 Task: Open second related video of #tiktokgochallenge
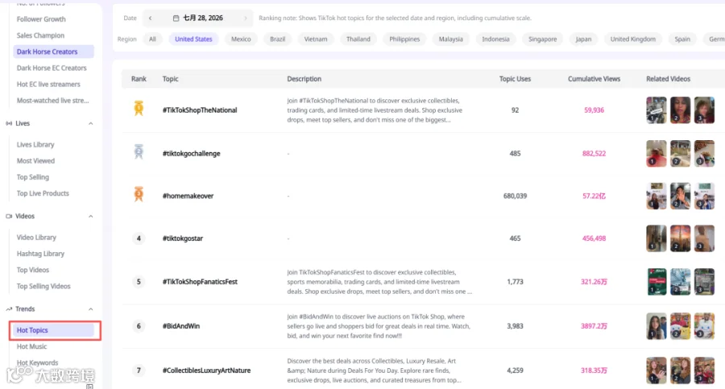click(680, 154)
